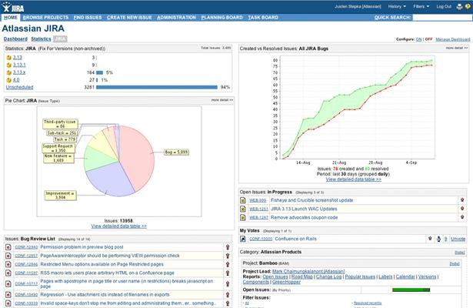Click the version icon beside 3.13.x
The height and width of the screenshot is (308, 473).
point(8,72)
